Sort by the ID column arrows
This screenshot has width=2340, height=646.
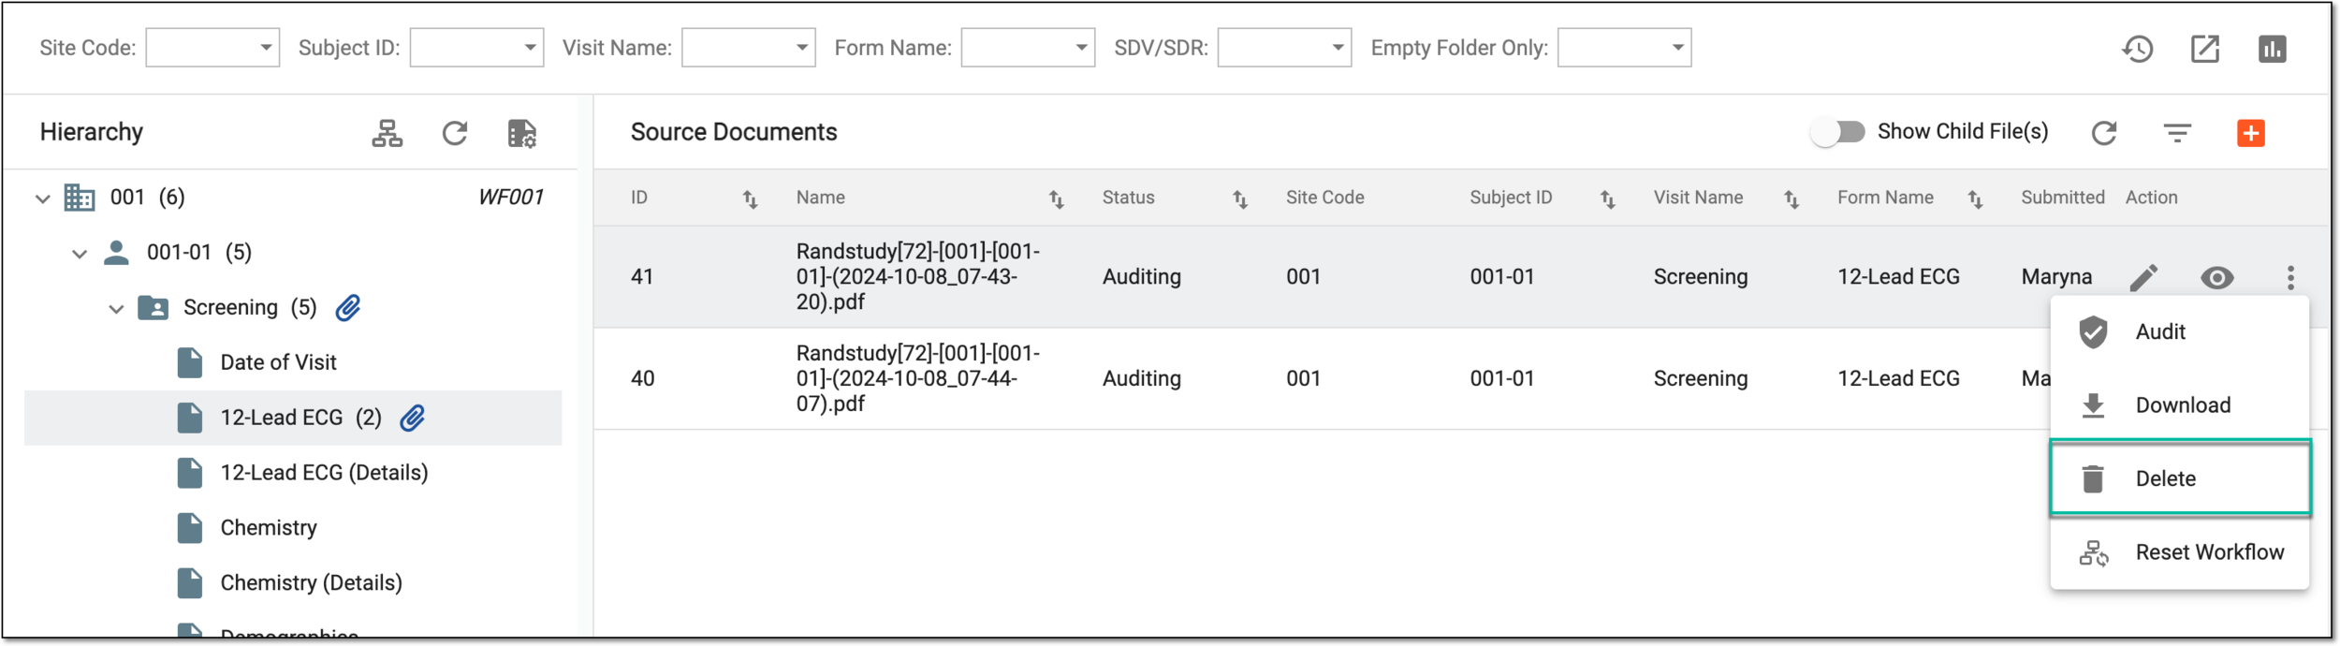click(750, 198)
